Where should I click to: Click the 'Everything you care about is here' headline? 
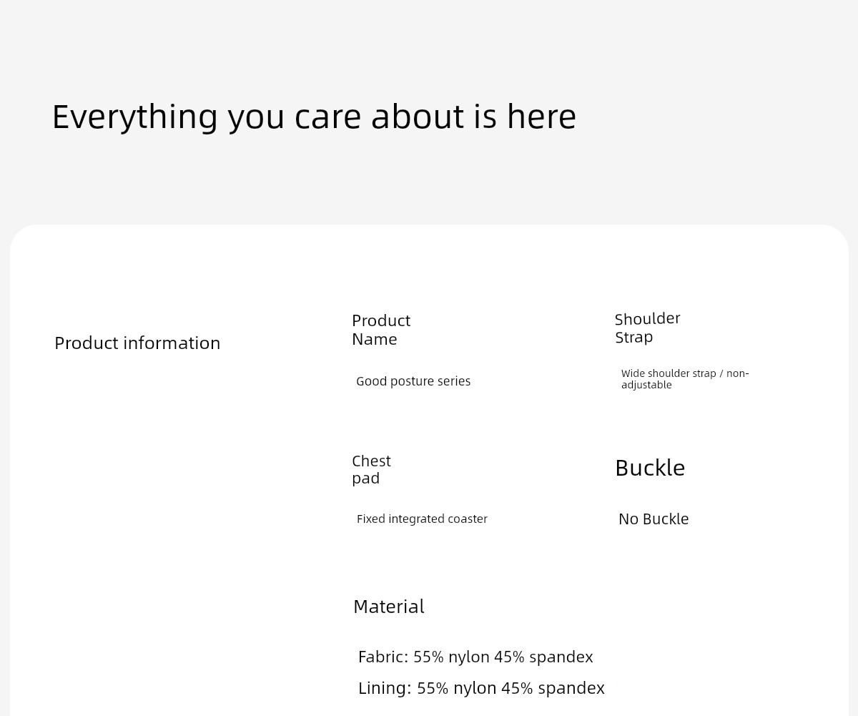(x=314, y=117)
